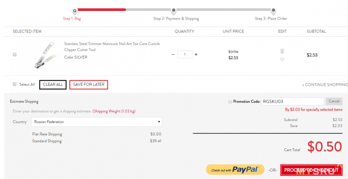Click the Step 2 Payment & Shipping marker pin
Viewport: 348px width, 179px height.
point(174,10)
